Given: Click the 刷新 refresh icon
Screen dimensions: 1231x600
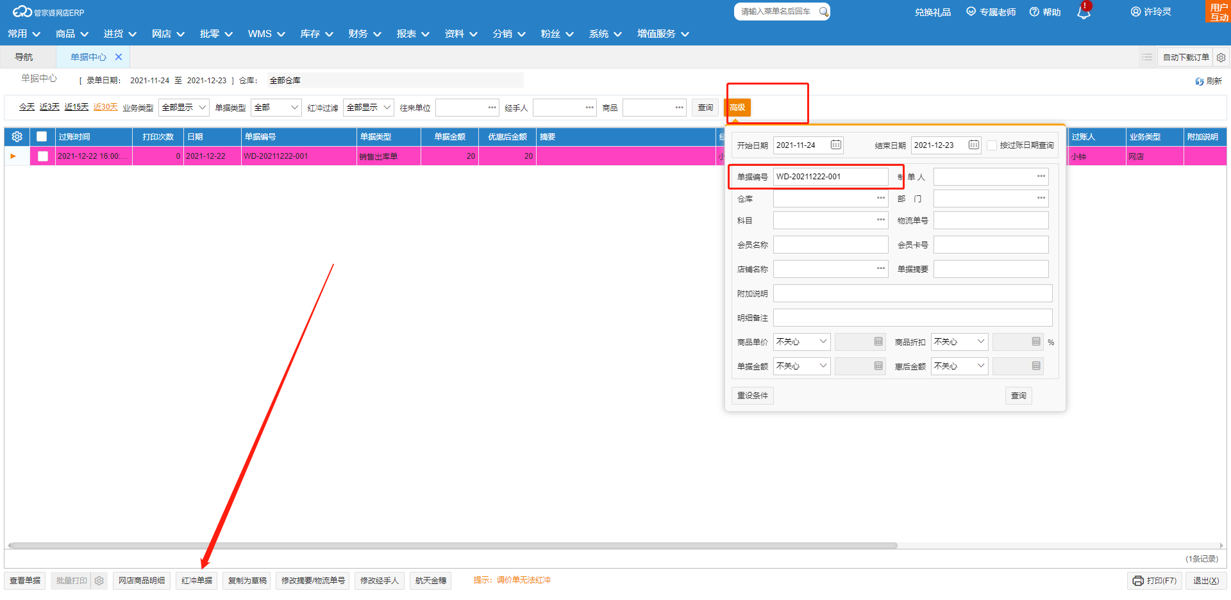Looking at the screenshot, I should click(1199, 81).
